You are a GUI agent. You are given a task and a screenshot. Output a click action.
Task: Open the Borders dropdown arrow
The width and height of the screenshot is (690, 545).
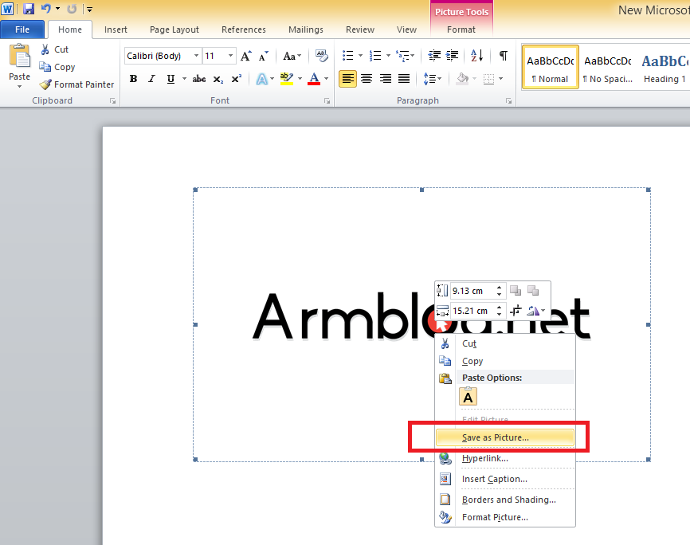point(501,79)
